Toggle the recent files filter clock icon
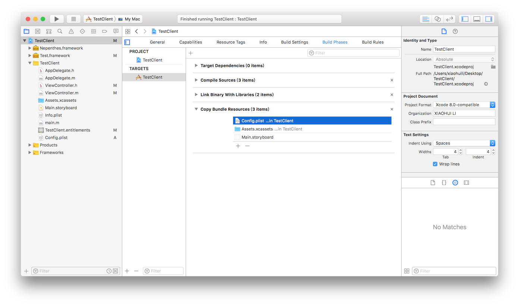The height and width of the screenshot is (306, 519). click(109, 271)
